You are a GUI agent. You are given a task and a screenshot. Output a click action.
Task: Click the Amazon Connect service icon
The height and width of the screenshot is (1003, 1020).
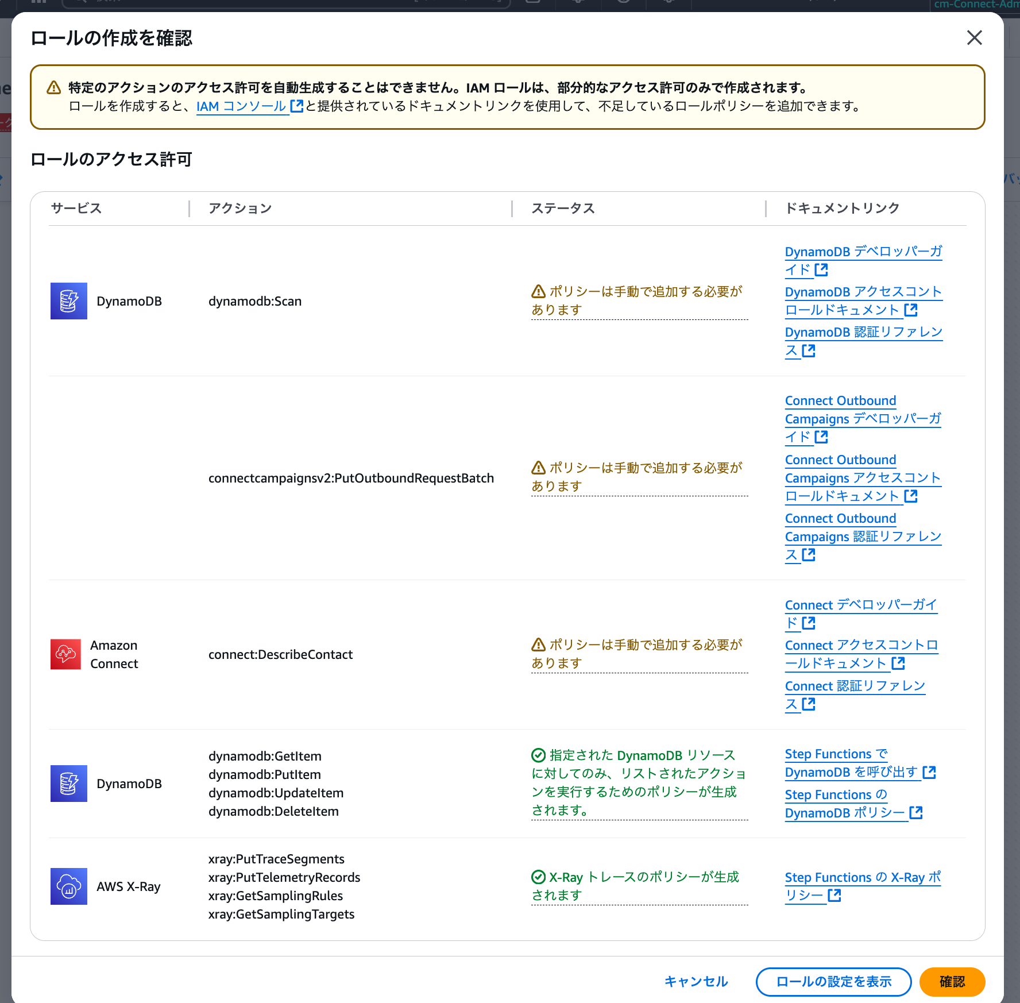65,654
